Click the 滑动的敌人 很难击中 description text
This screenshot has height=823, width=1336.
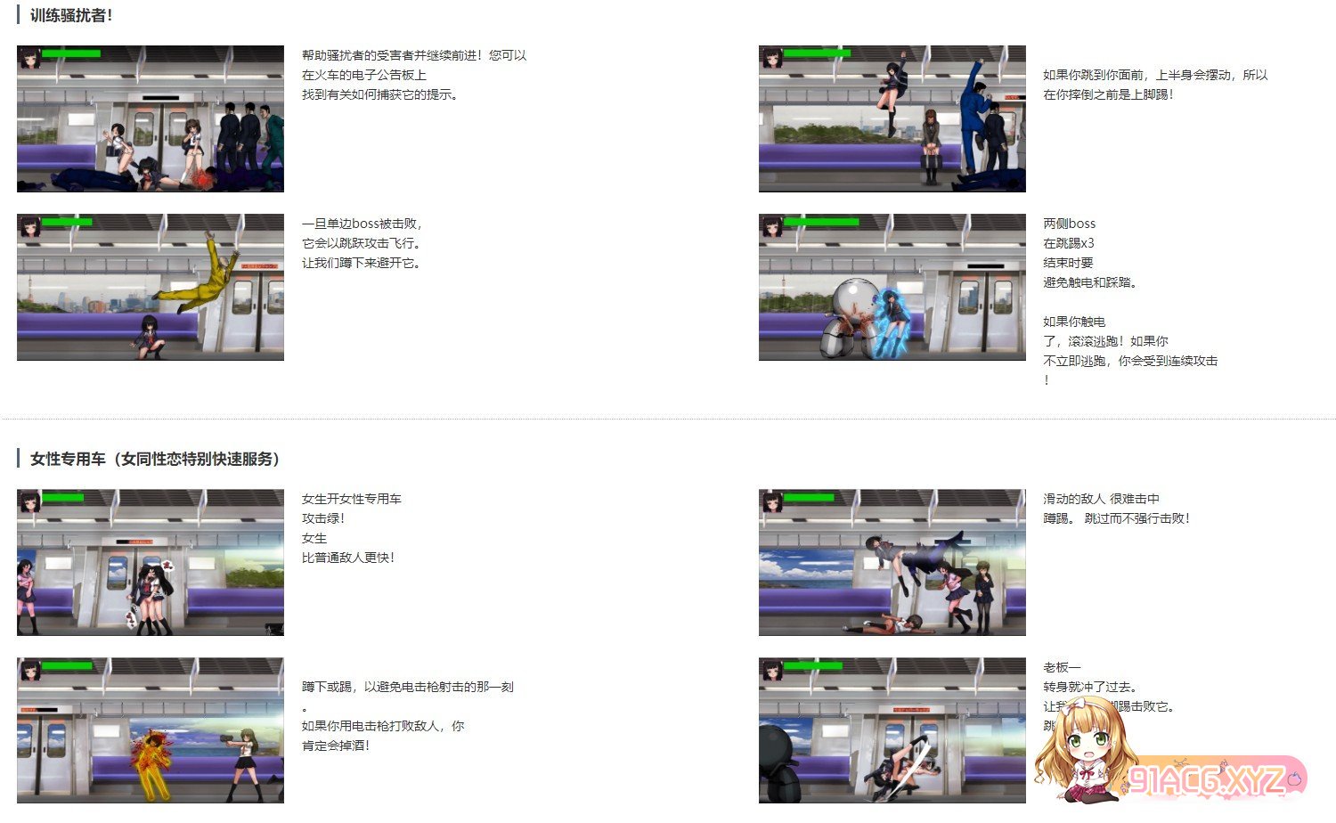[x=1116, y=509]
